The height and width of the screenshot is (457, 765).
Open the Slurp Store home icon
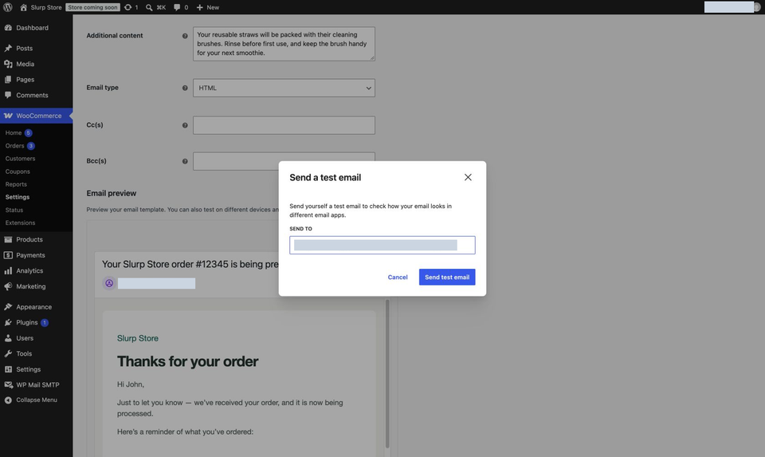(23, 7)
